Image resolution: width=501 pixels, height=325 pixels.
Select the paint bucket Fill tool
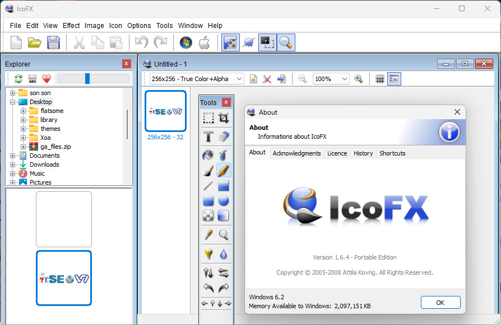click(x=208, y=155)
